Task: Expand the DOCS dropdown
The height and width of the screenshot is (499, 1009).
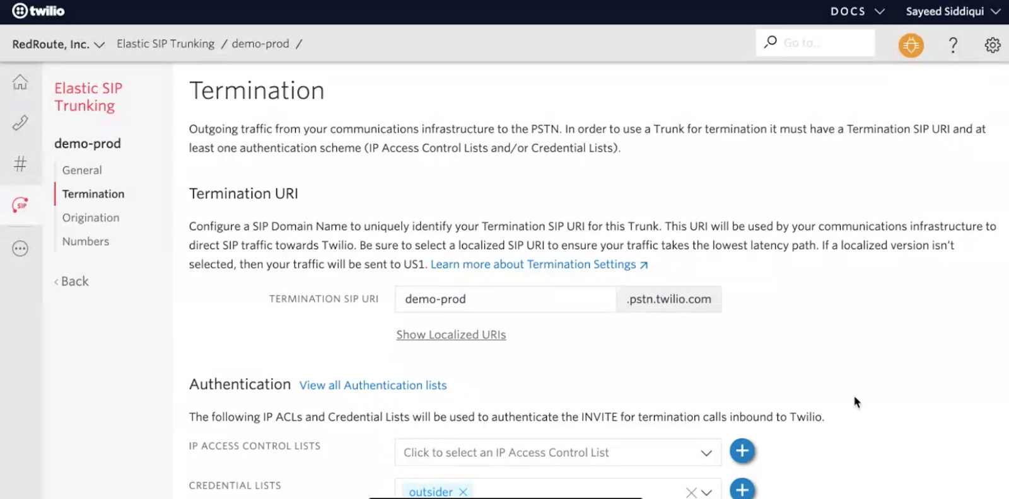Action: coord(858,11)
